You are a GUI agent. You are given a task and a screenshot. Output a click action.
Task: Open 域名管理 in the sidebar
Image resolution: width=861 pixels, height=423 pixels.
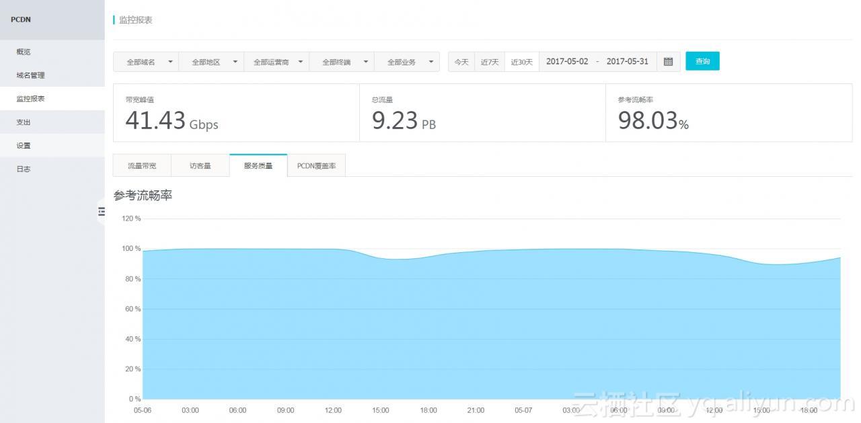point(30,75)
